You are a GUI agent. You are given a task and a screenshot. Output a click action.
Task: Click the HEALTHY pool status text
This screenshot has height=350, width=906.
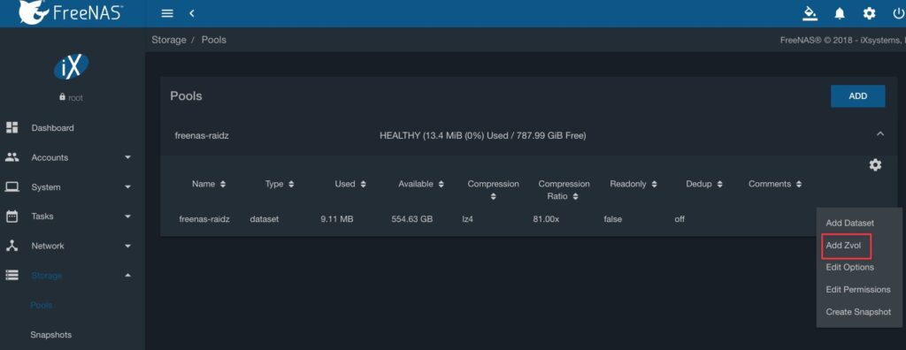[x=482, y=136]
